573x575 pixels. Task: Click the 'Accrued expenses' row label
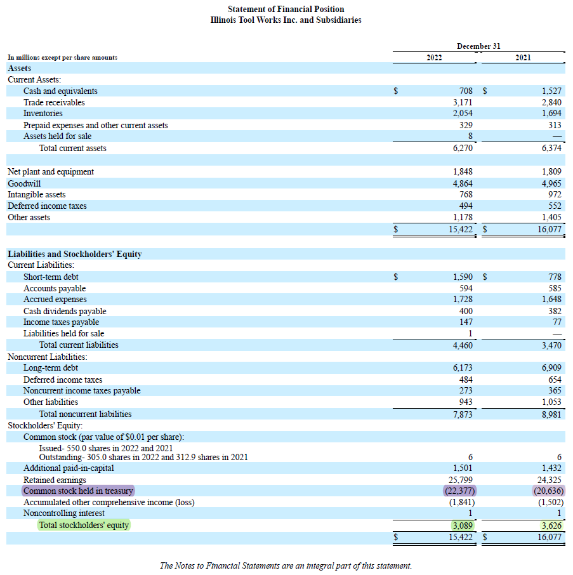[x=55, y=299]
